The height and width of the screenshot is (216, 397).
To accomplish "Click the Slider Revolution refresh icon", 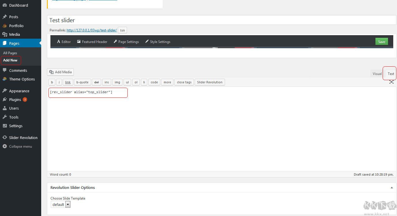I will (5, 138).
